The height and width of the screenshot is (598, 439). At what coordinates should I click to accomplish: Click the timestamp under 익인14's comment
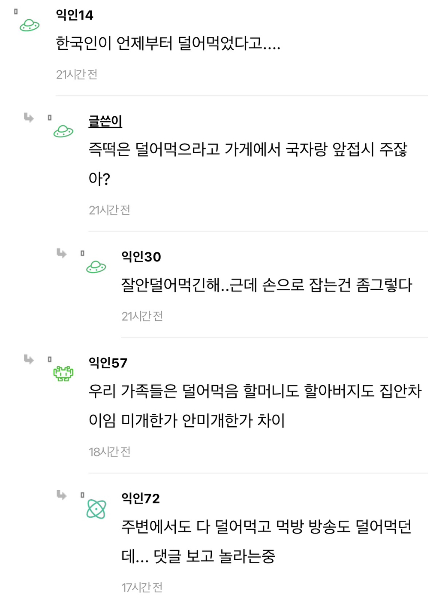click(x=77, y=74)
